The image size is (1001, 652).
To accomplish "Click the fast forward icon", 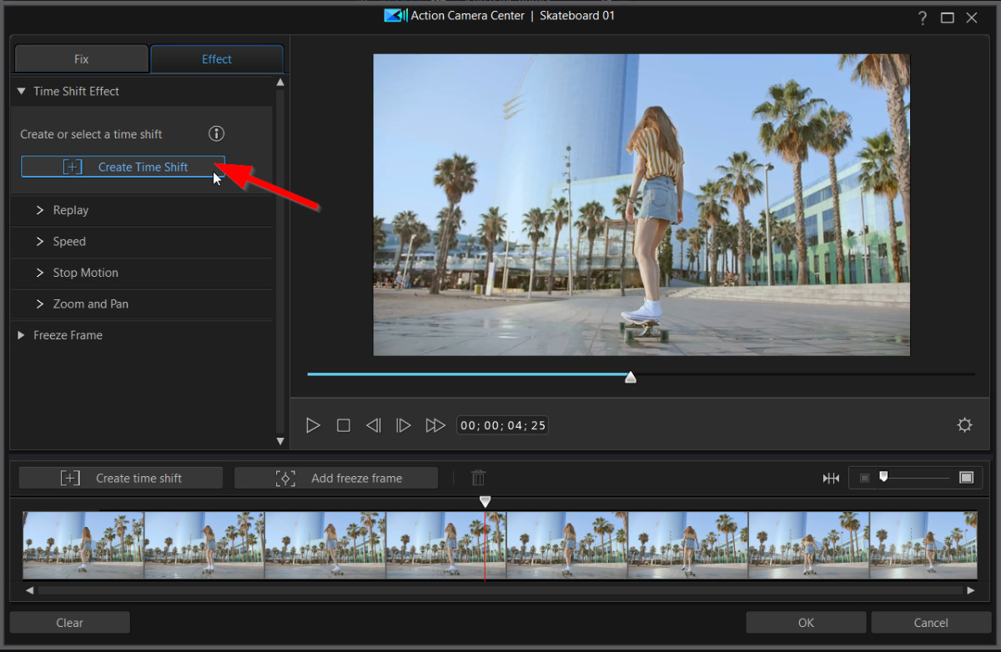I will coord(435,425).
